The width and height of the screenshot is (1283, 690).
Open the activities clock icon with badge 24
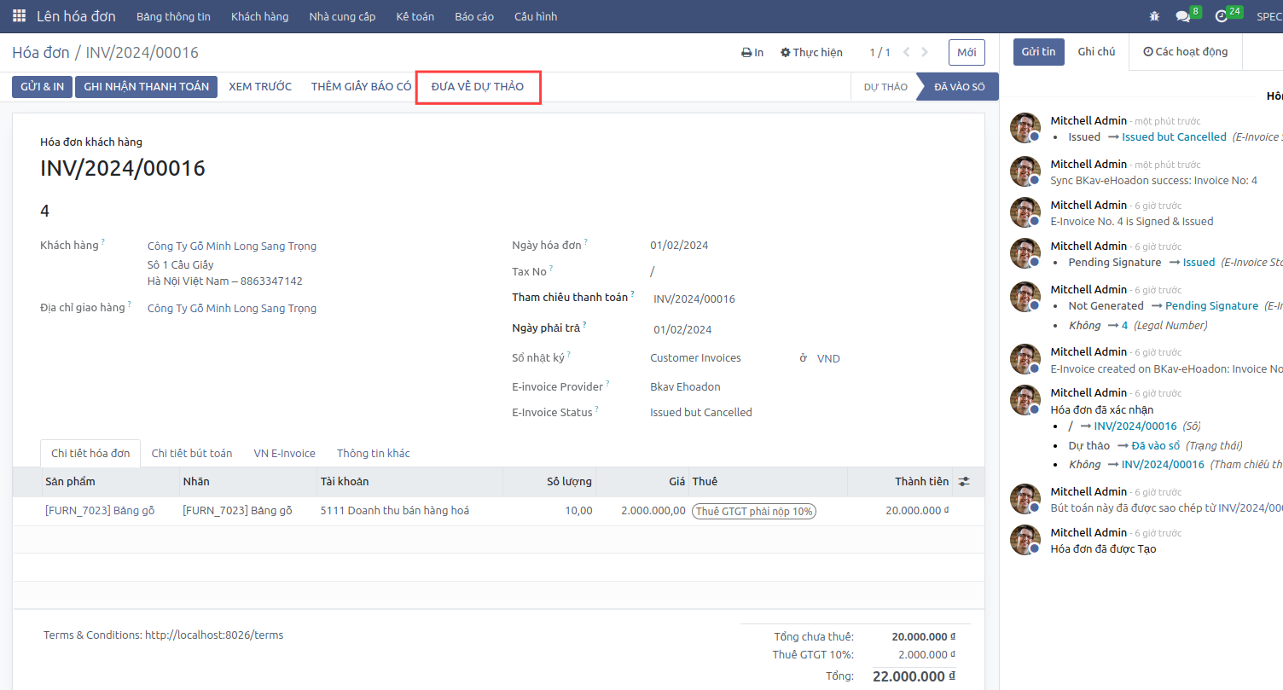tap(1222, 16)
